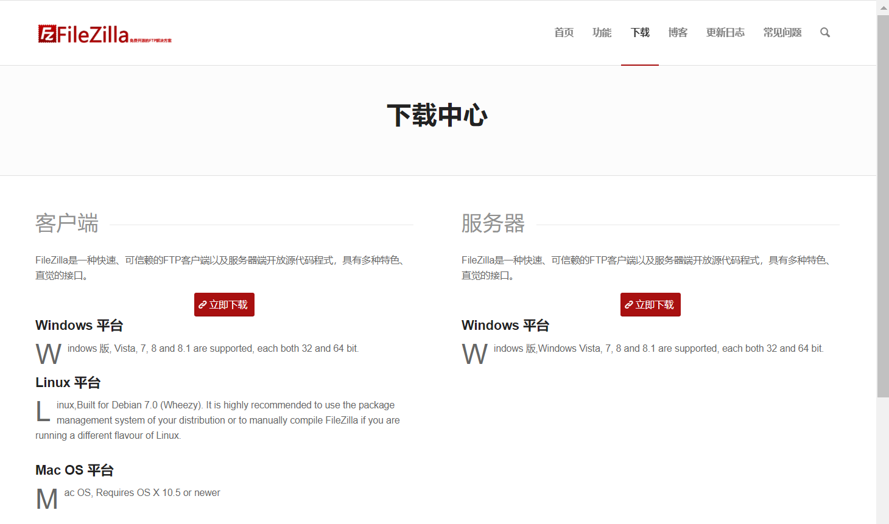Click the Windows 平台 heading under 客户端
Image resolution: width=889 pixels, height=524 pixels.
coord(79,325)
